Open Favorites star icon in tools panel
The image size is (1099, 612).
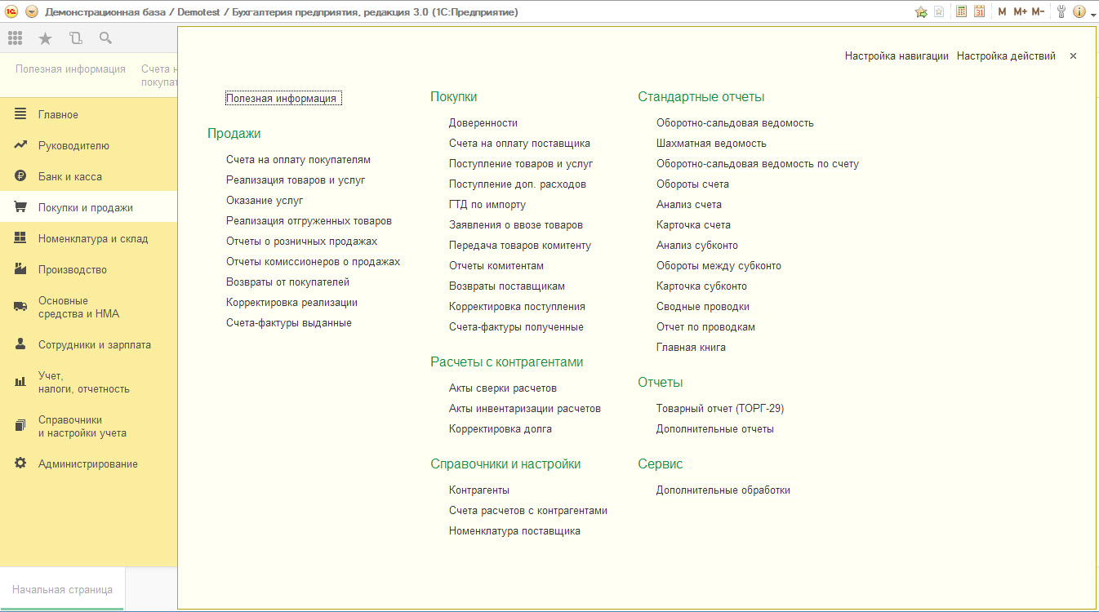click(45, 38)
